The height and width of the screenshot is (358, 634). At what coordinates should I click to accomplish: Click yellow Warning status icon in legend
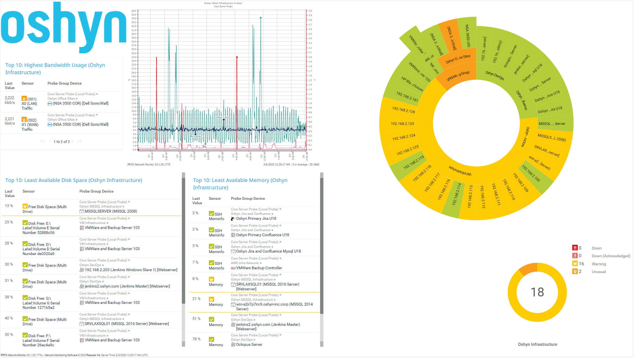click(x=575, y=264)
